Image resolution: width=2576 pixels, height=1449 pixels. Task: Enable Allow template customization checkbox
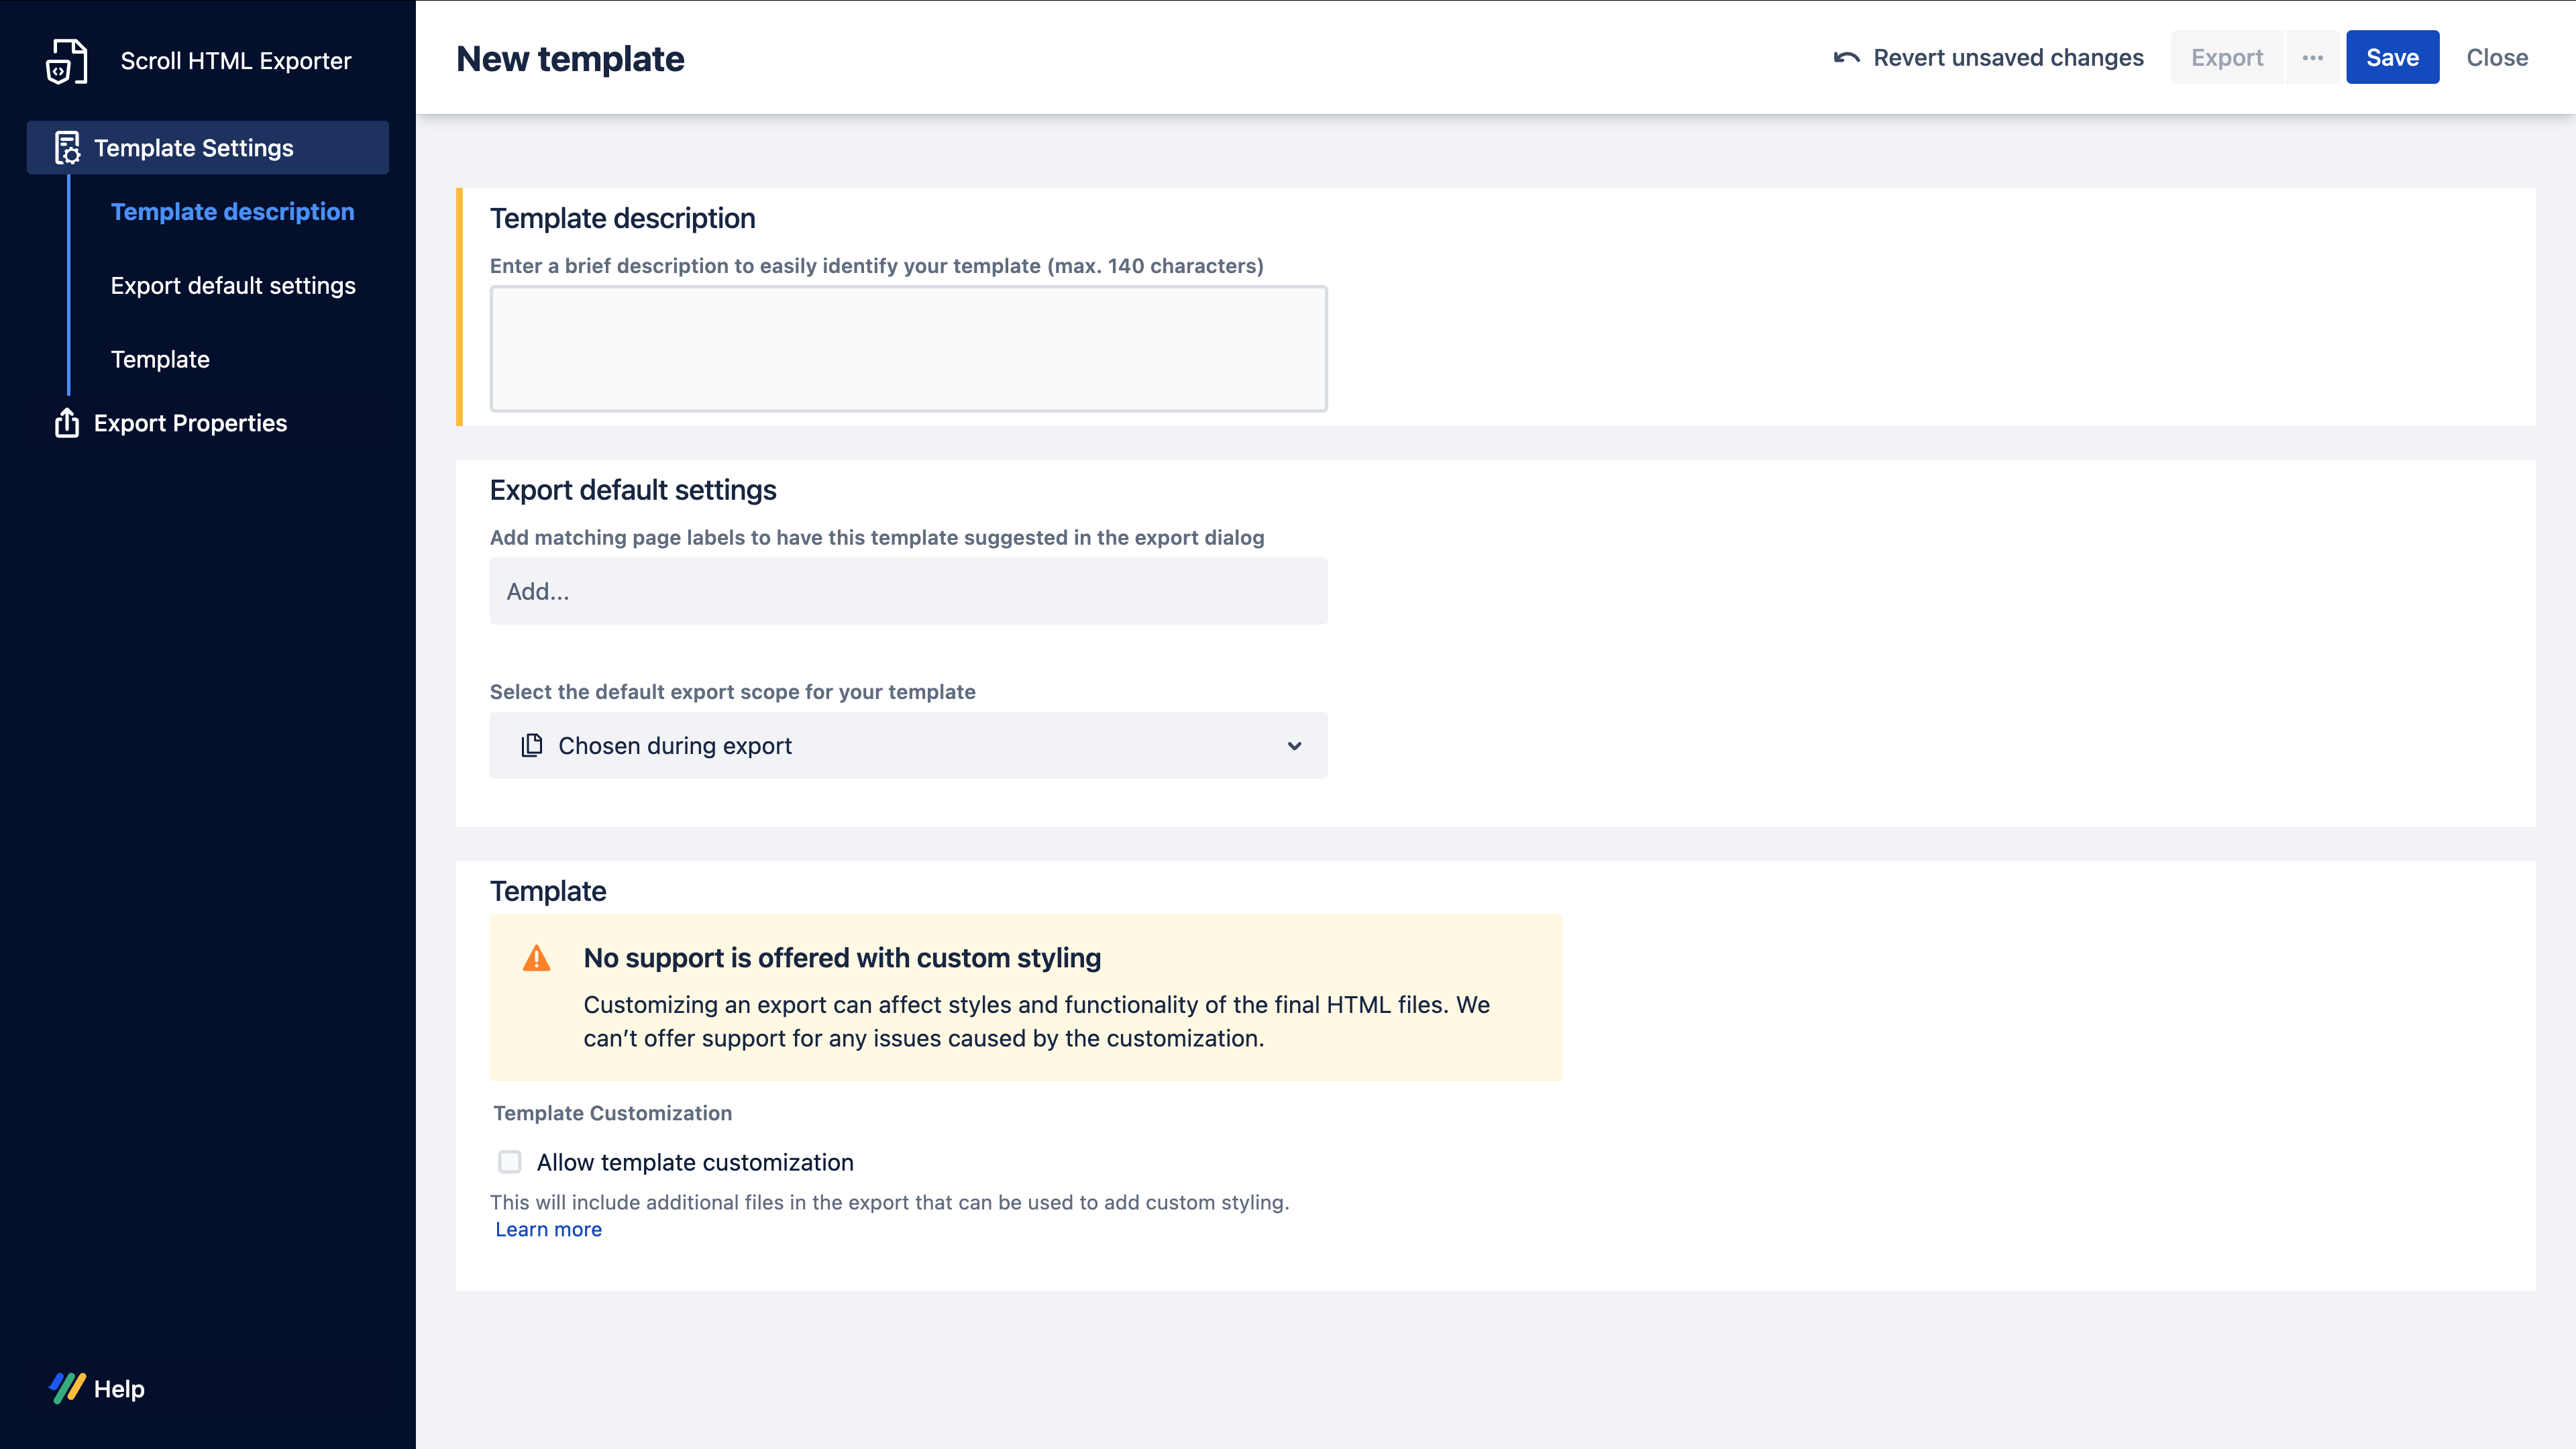510,1162
